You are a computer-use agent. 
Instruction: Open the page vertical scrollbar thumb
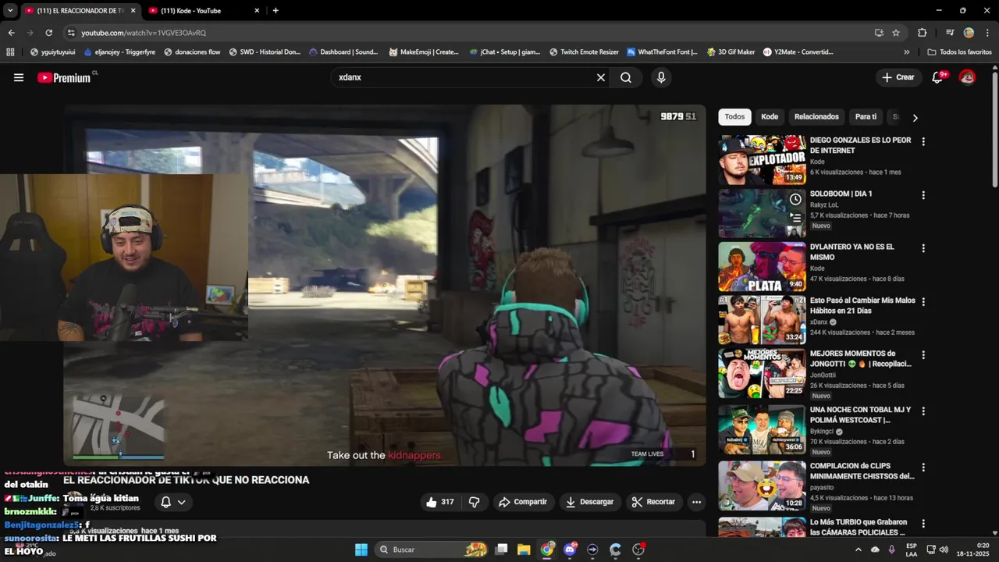(x=994, y=129)
